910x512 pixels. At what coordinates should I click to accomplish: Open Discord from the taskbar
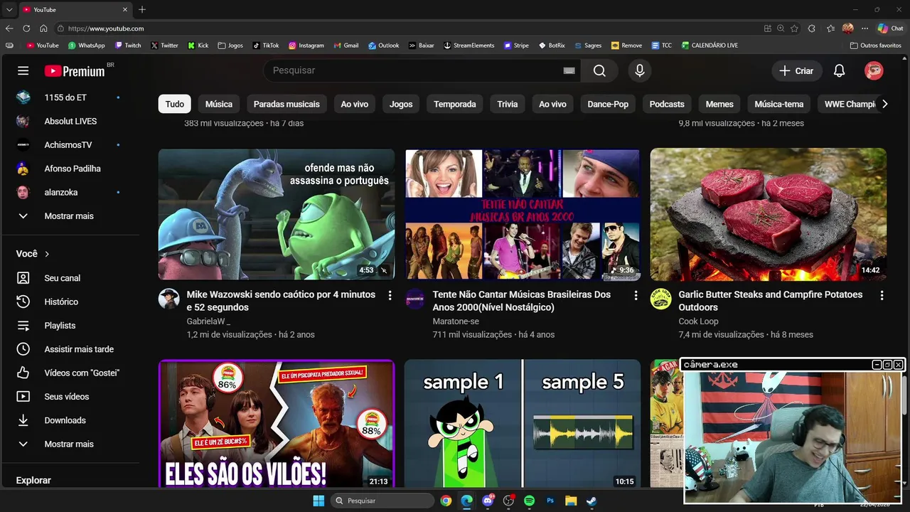pos(488,501)
